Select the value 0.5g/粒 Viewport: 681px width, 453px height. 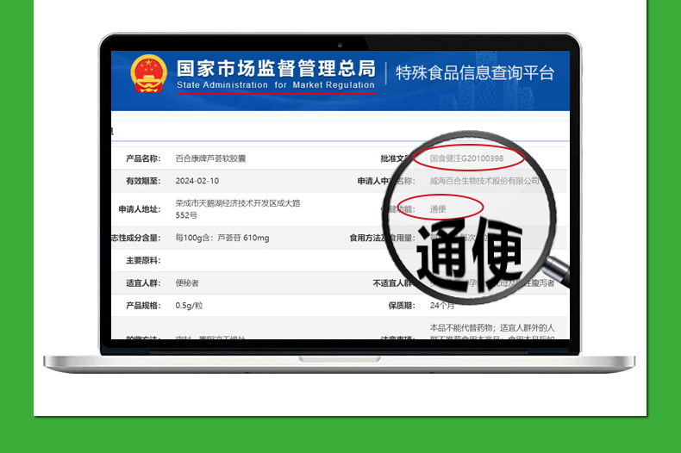189,306
